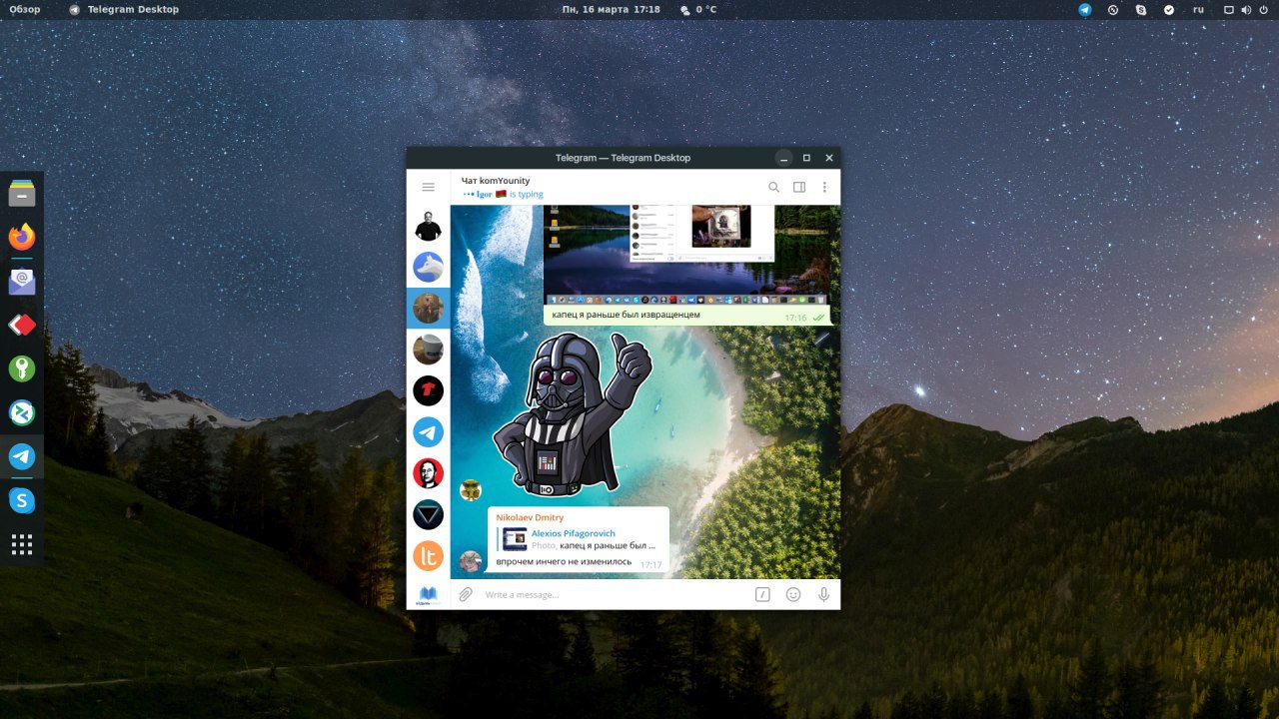Image resolution: width=1279 pixels, height=719 pixels.
Task: Open Telegram Desktop app menu in top bar
Action: click(x=124, y=9)
